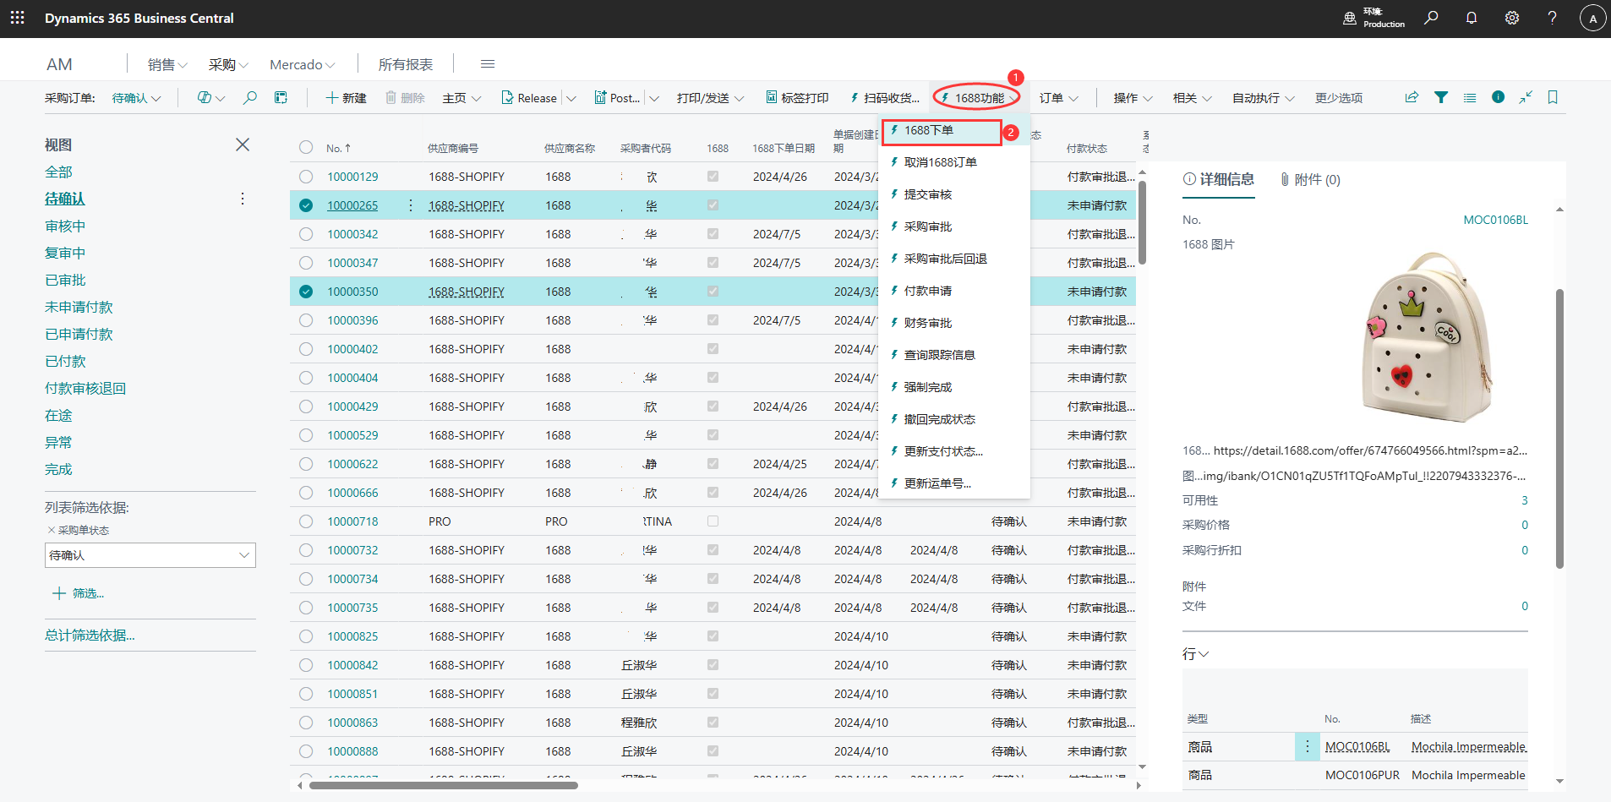Choose 取消1688订单 from the menu

click(x=940, y=162)
